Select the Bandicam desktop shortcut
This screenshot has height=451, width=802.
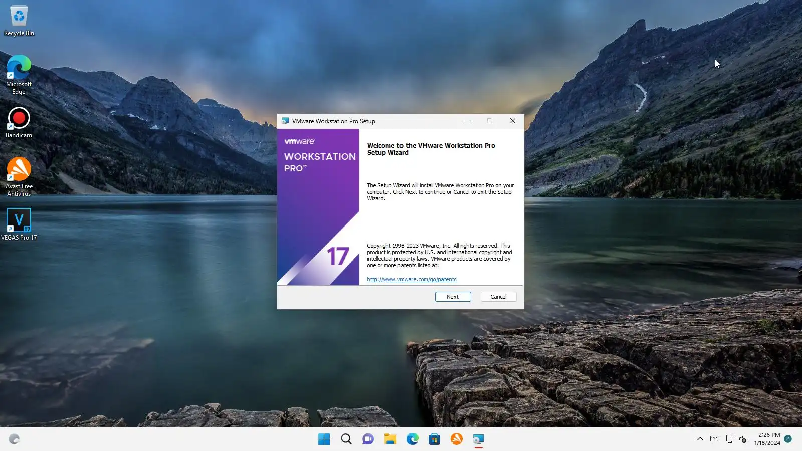click(19, 123)
